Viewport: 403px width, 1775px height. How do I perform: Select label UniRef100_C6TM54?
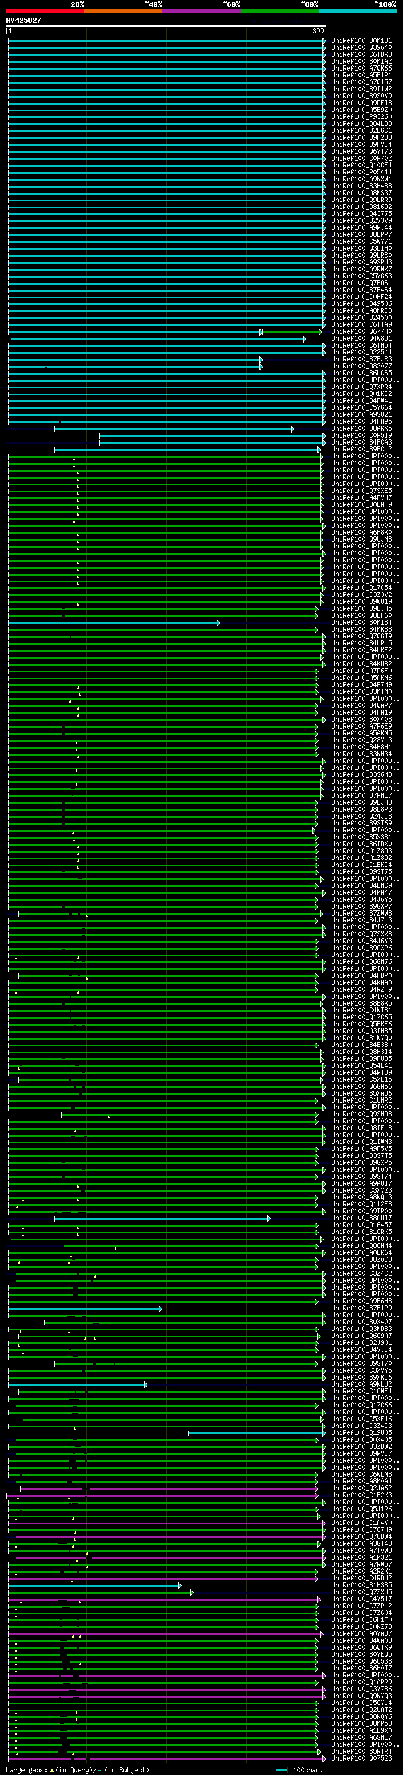pos(361,345)
